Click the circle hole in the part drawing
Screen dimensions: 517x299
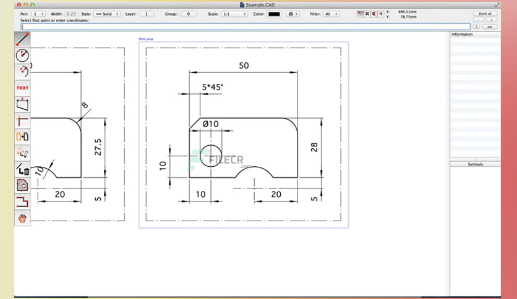click(211, 156)
